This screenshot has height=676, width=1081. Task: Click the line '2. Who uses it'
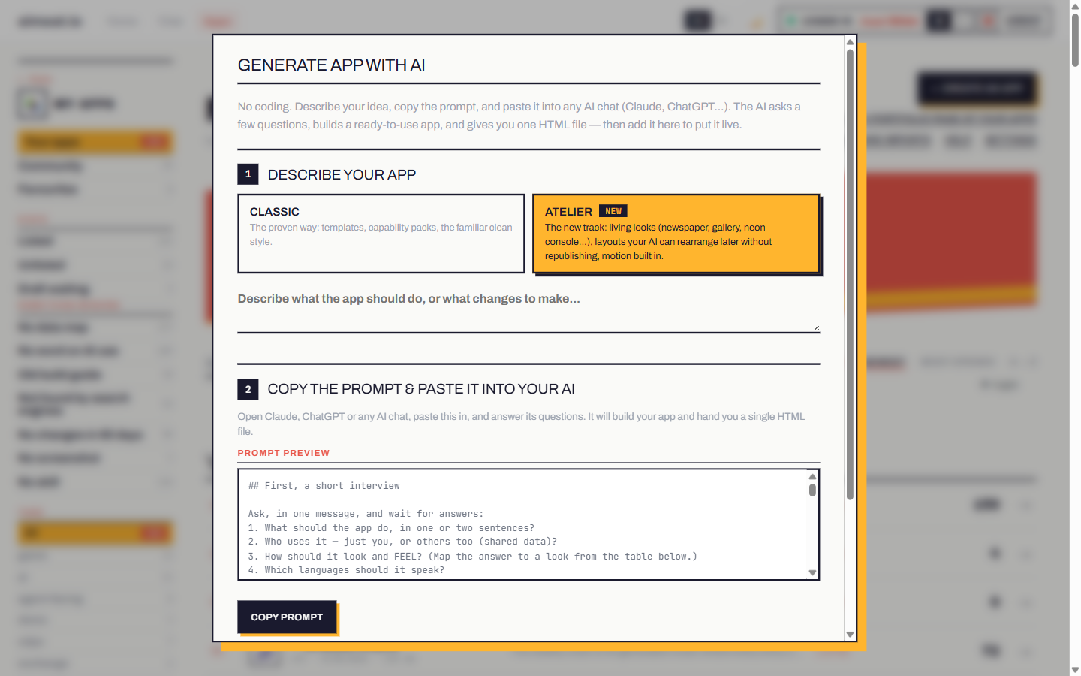pyautogui.click(x=402, y=542)
